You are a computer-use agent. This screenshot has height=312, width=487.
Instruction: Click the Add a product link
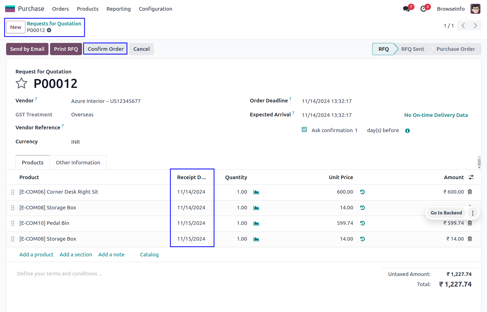coord(36,255)
